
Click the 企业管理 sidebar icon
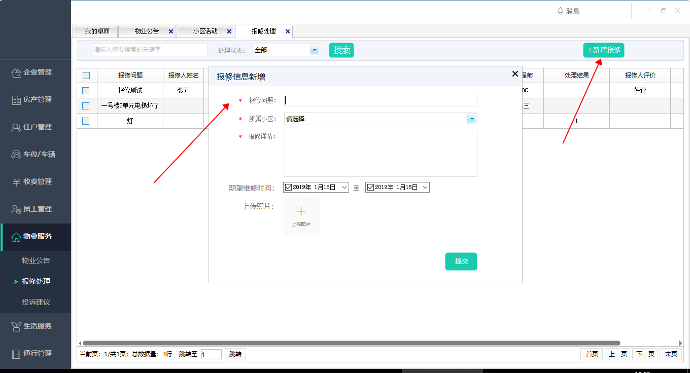16,72
